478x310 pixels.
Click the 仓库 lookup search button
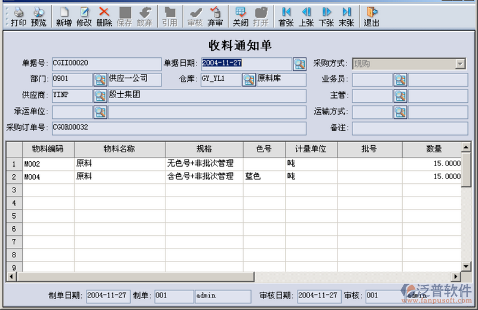(x=249, y=79)
